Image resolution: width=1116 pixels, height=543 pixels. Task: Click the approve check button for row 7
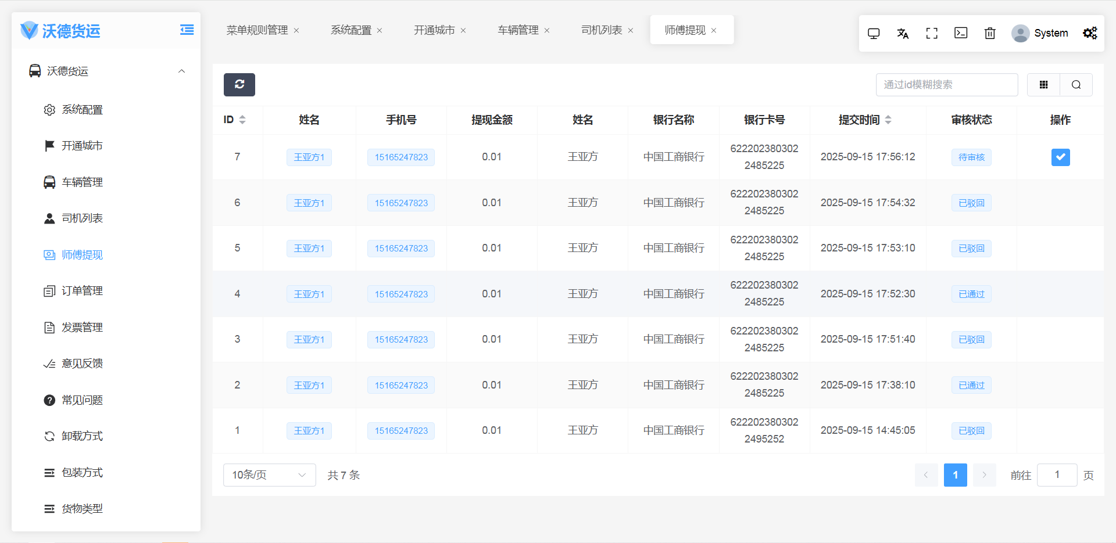(x=1060, y=157)
